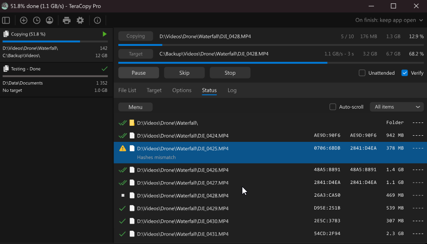Toggle the sidebar panel icon
The width and height of the screenshot is (427, 244).
(6, 20)
